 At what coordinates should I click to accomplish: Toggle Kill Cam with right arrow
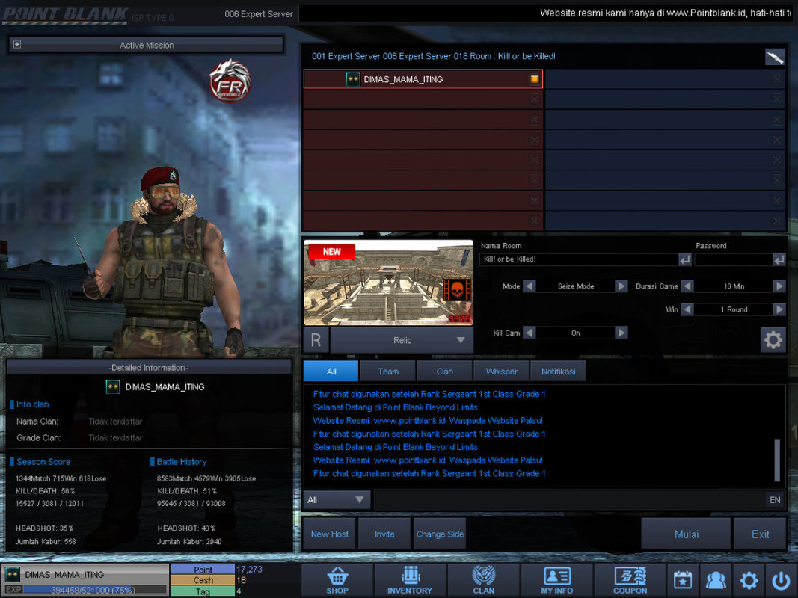click(x=621, y=333)
